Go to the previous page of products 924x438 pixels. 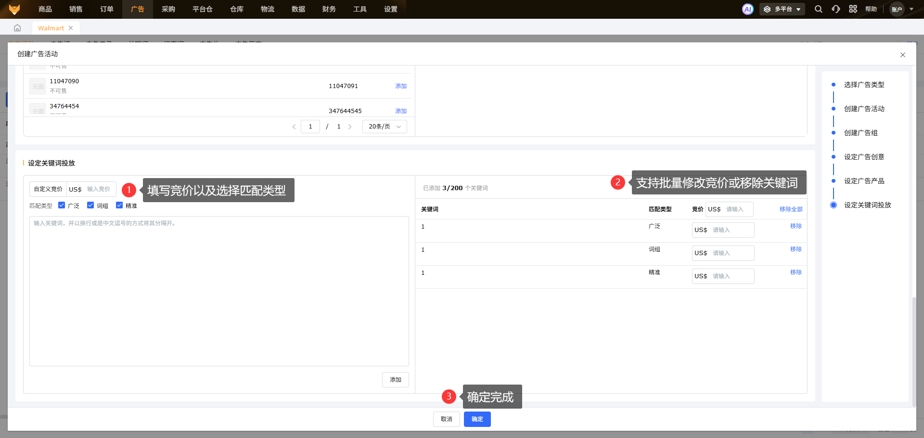coord(294,127)
